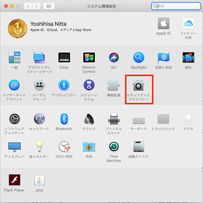203x203 pixels.
Task: Open Accessibility (アクセシビリティ) preferences
Action: 64,85
